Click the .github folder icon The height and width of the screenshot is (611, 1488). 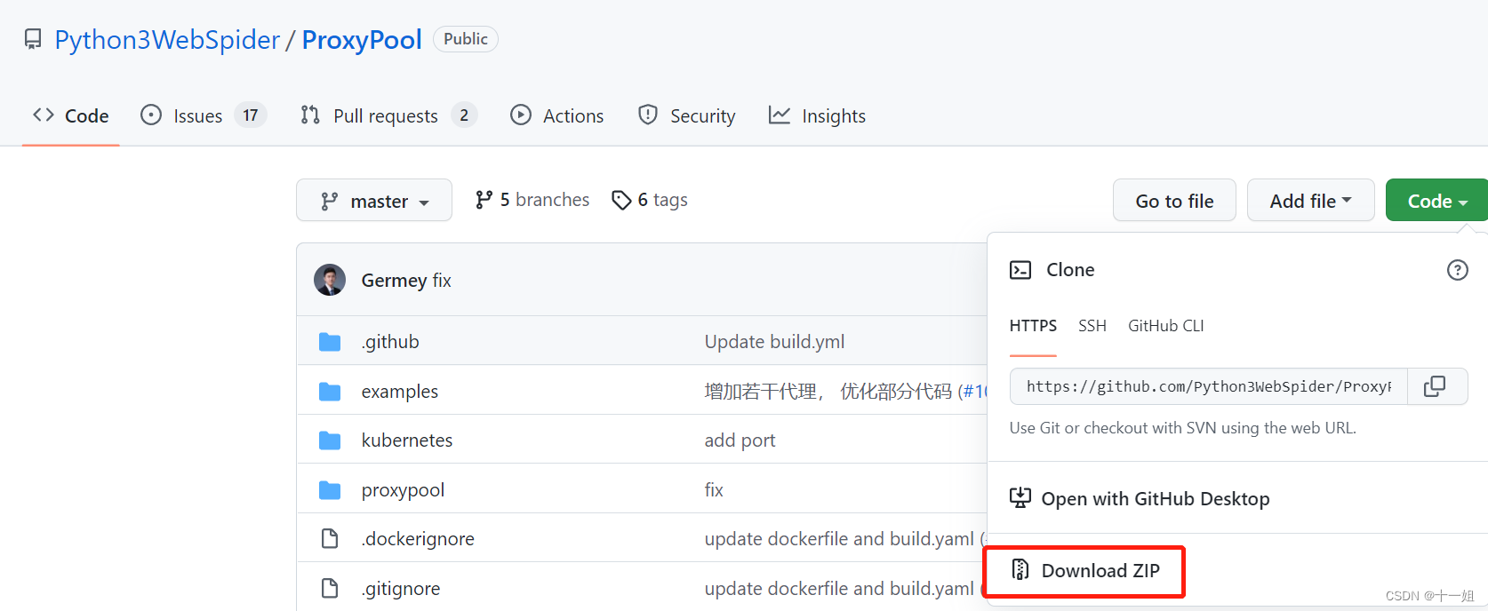[x=330, y=342]
